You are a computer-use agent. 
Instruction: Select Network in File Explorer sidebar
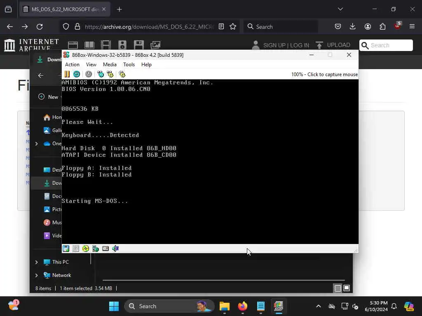[x=61, y=275]
